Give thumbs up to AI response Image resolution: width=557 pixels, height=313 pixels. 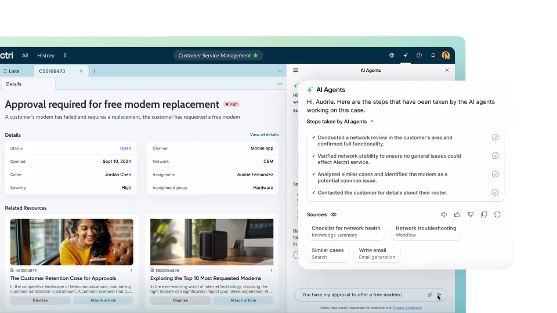tap(457, 214)
